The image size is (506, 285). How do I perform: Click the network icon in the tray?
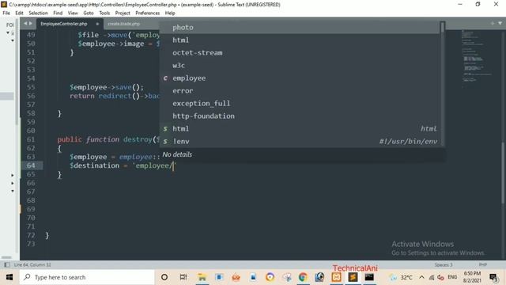432,277
